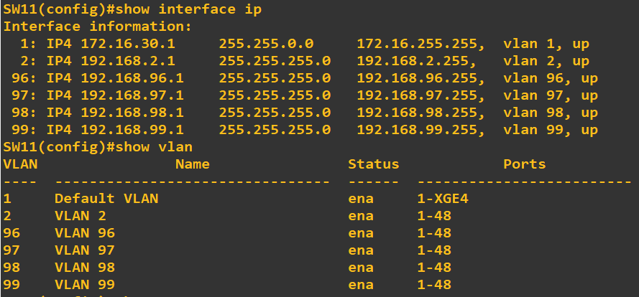Select IP address 192.168.96.1

(132, 78)
